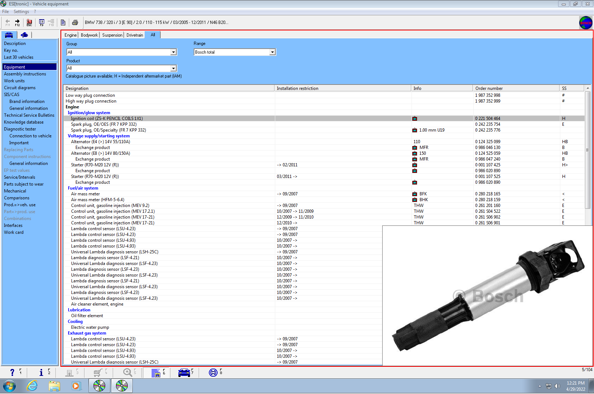Launch Internet Explorer from the taskbar
Viewport: 594px width, 394px height.
32,386
